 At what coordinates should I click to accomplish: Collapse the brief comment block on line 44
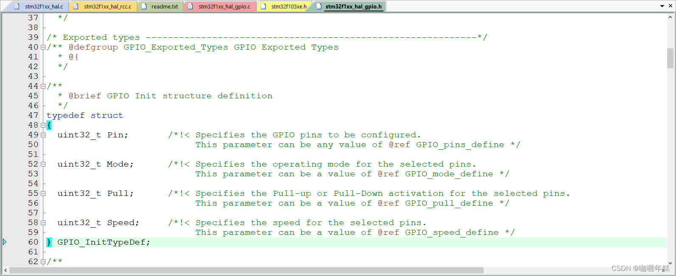[x=43, y=86]
